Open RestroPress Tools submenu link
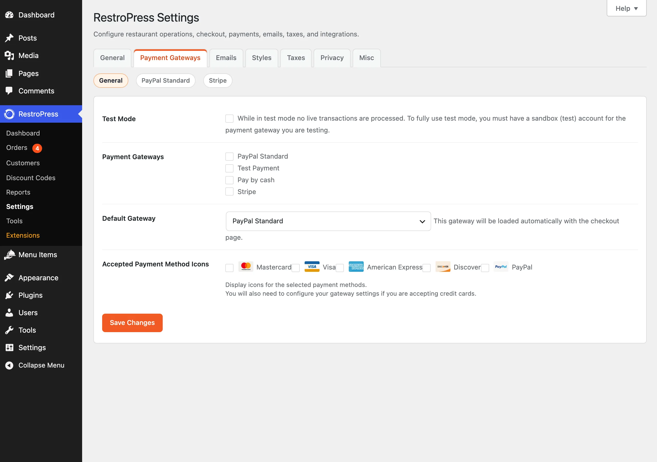This screenshot has height=462, width=657. click(14, 221)
